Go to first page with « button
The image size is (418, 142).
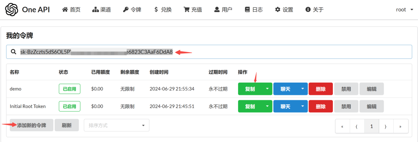(x=342, y=126)
